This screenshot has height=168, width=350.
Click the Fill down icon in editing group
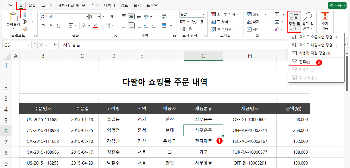277,22
